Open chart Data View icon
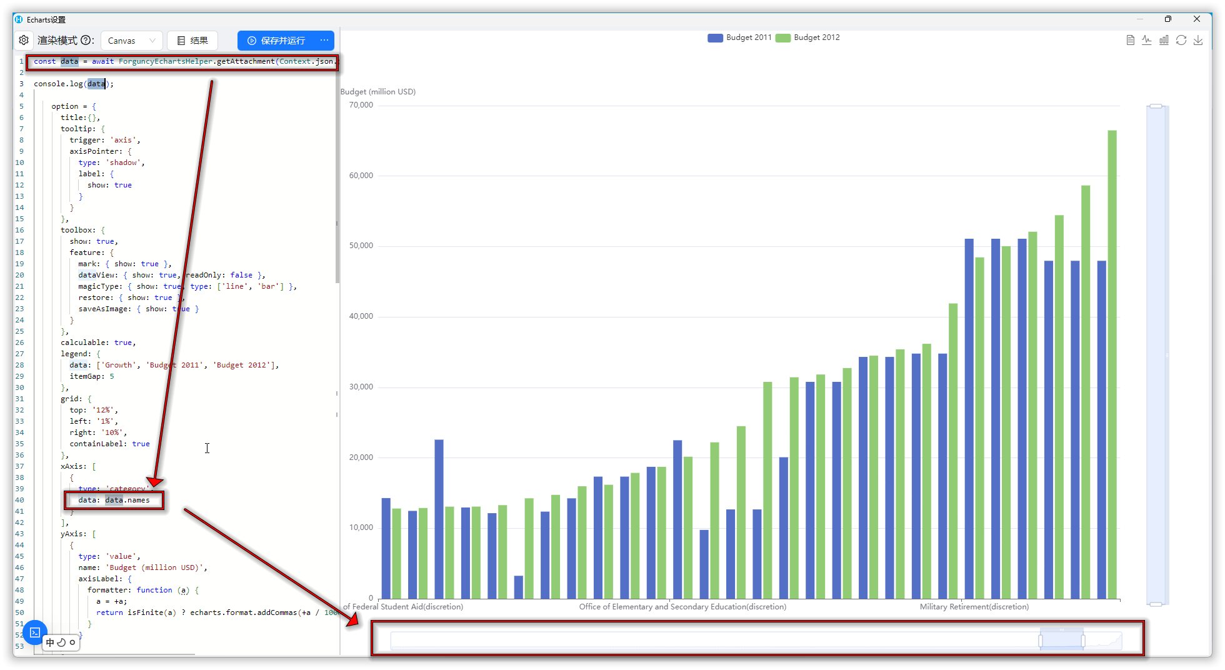This screenshot has height=670, width=1225. point(1130,40)
